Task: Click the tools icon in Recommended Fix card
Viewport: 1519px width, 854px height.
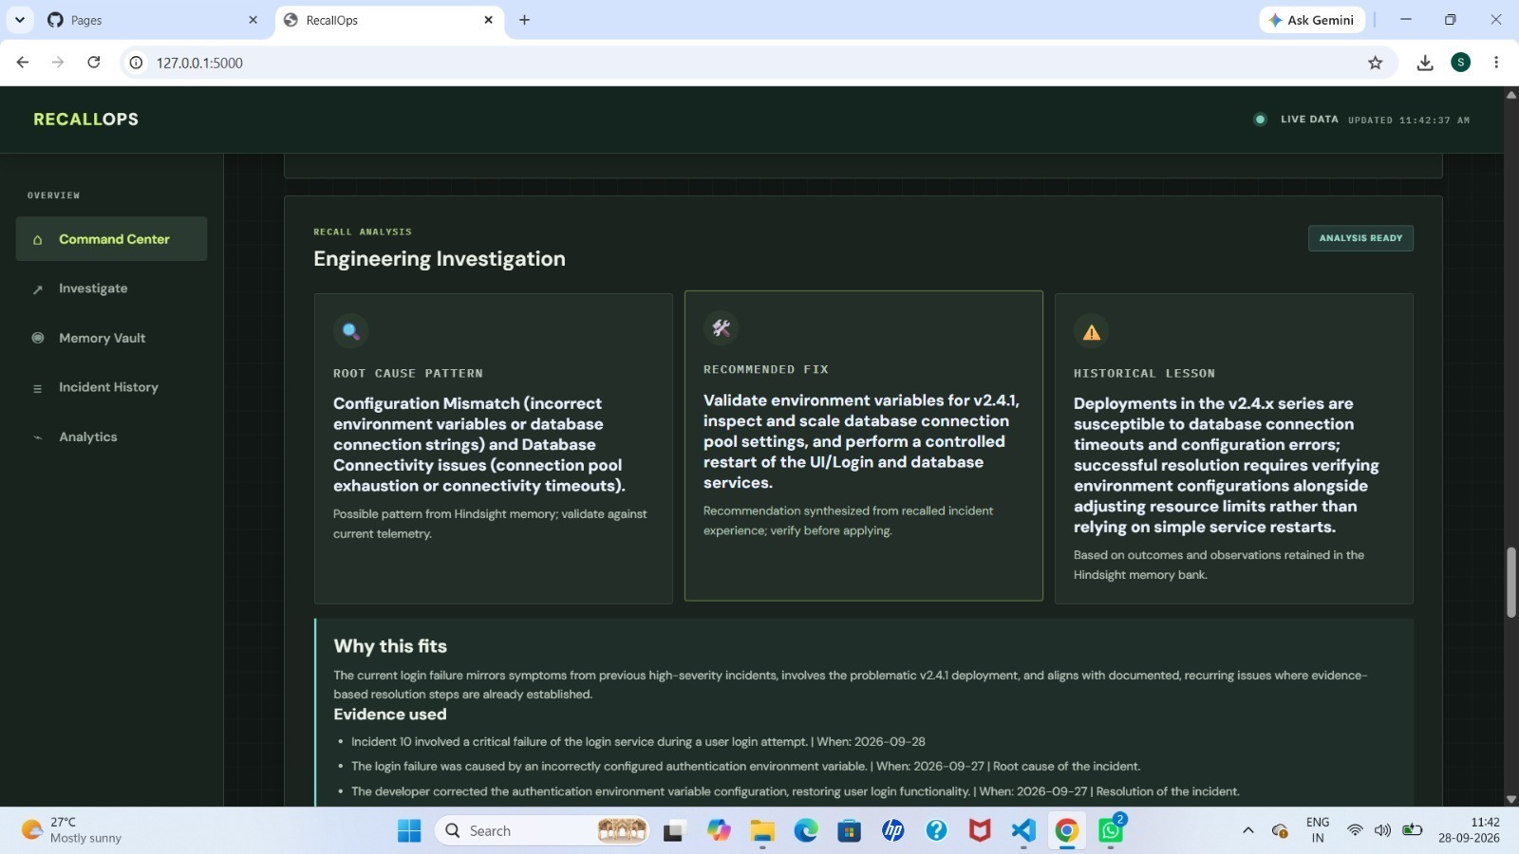Action: 722,327
